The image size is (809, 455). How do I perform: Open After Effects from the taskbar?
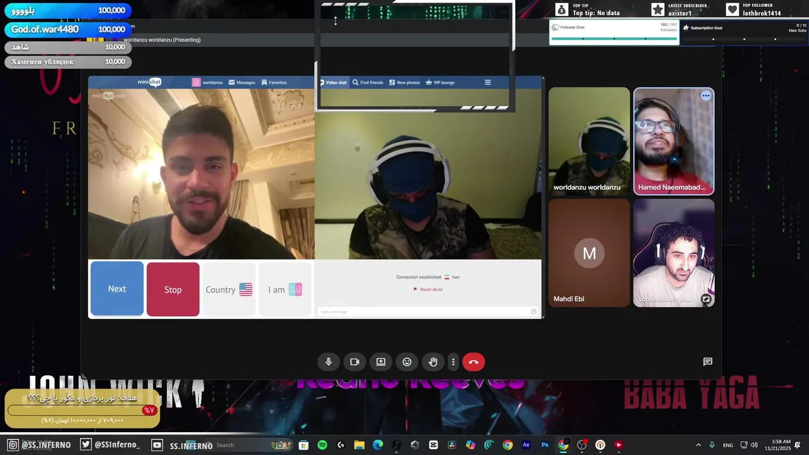526,445
